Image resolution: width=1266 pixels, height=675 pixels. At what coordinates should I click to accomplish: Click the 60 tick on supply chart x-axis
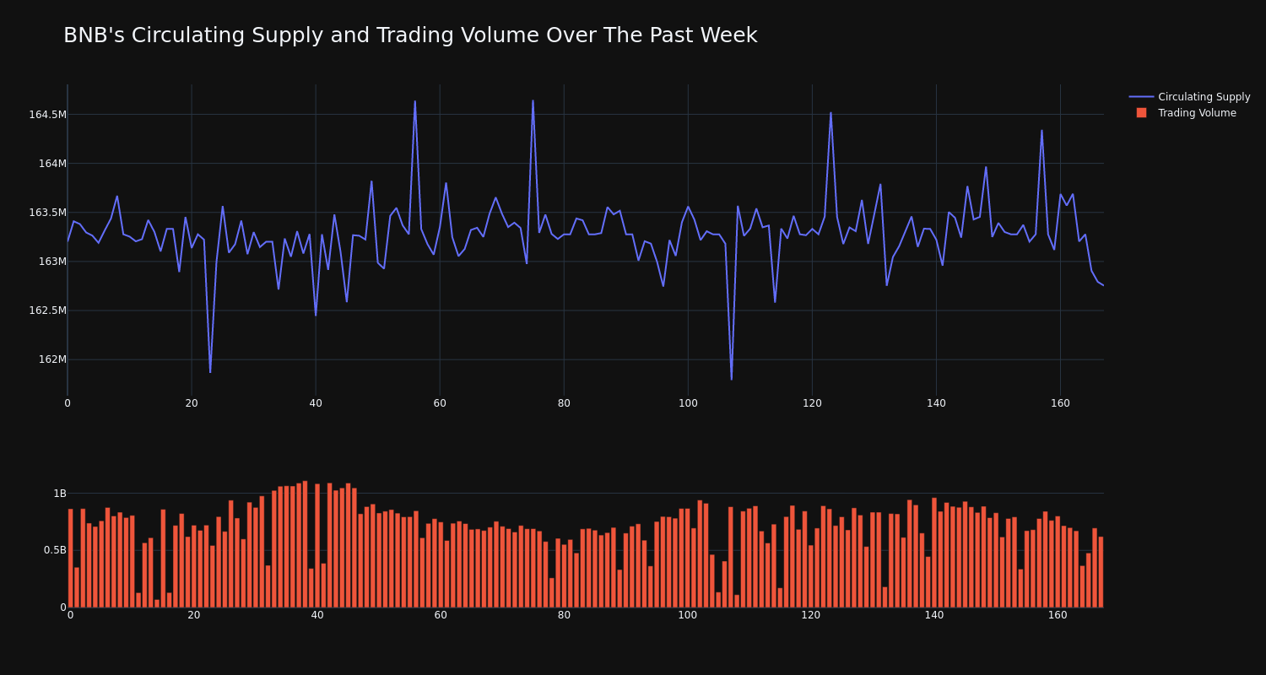click(x=440, y=403)
